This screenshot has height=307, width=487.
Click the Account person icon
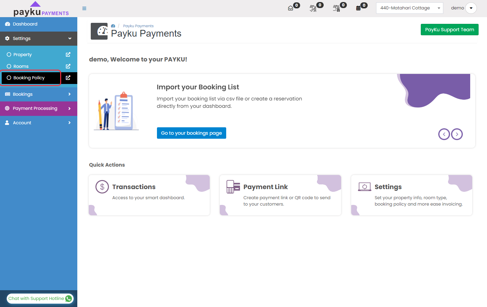pyautogui.click(x=7, y=123)
